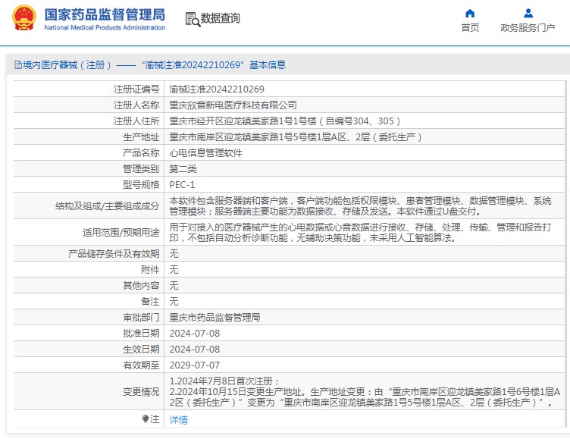Click 生效日期 value 2024-07-08
570x439 pixels.
click(195, 350)
